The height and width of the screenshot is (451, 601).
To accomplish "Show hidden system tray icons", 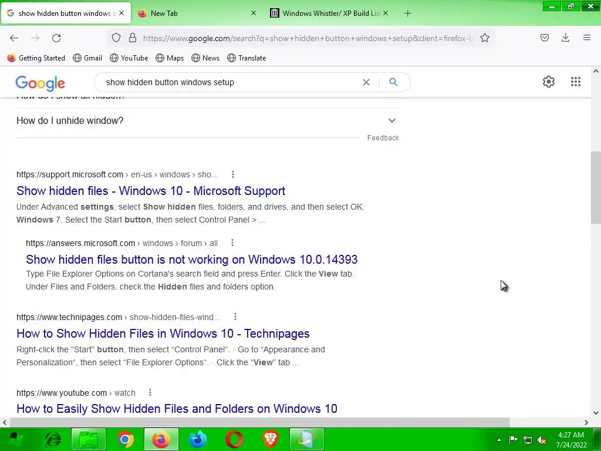I will pyautogui.click(x=499, y=440).
